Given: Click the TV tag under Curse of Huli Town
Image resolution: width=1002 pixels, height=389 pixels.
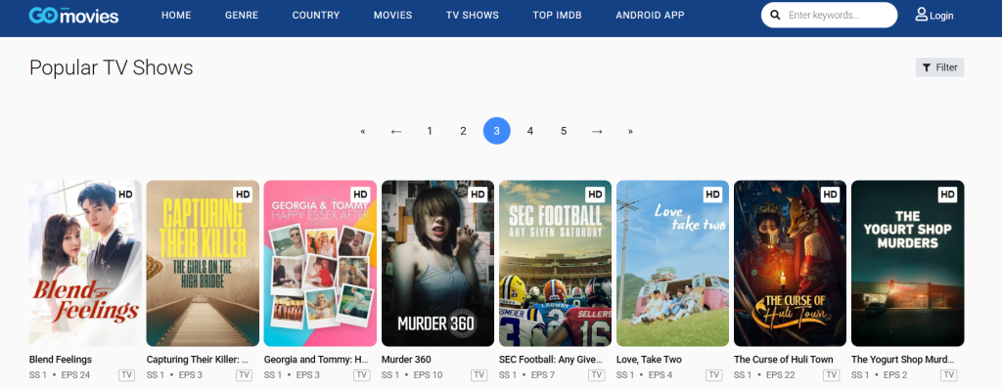Looking at the screenshot, I should click(x=832, y=375).
